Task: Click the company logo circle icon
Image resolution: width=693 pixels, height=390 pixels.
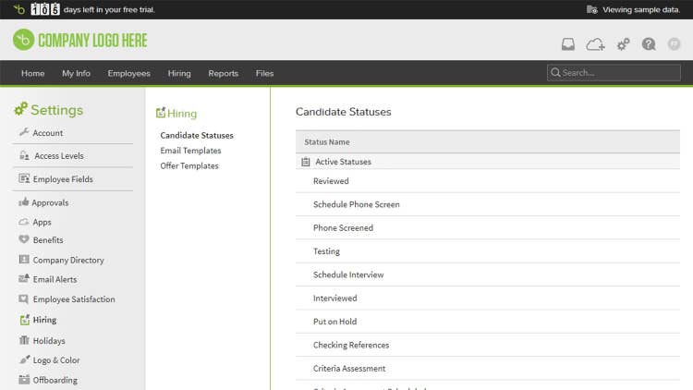Action: coord(23,40)
